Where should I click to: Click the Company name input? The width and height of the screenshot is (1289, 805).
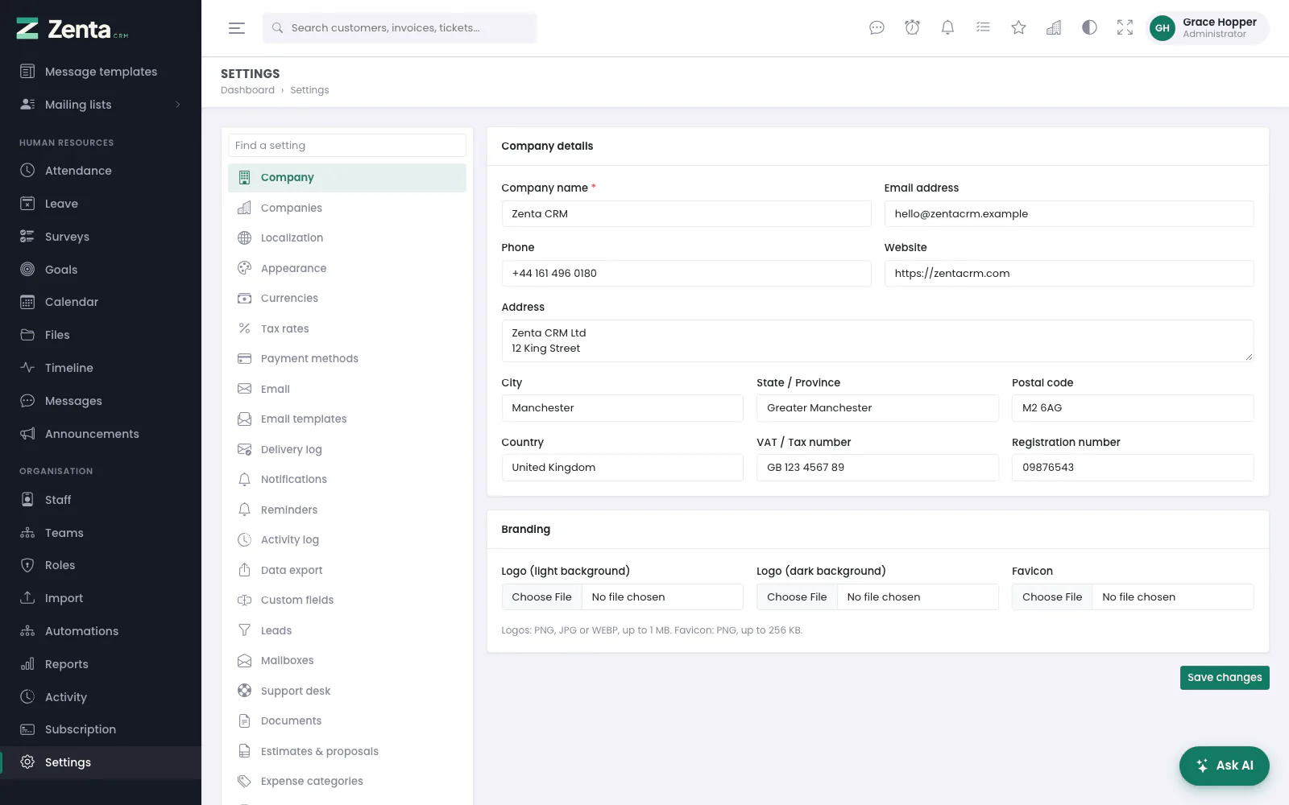[686, 214]
